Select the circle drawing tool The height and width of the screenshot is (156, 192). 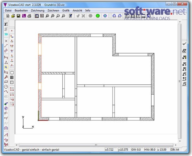[6, 87]
